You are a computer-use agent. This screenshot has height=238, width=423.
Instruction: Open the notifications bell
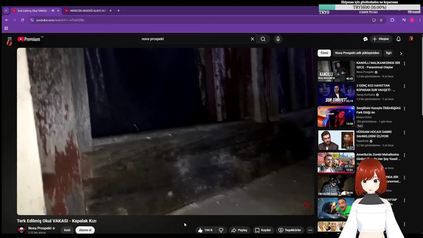pos(399,39)
